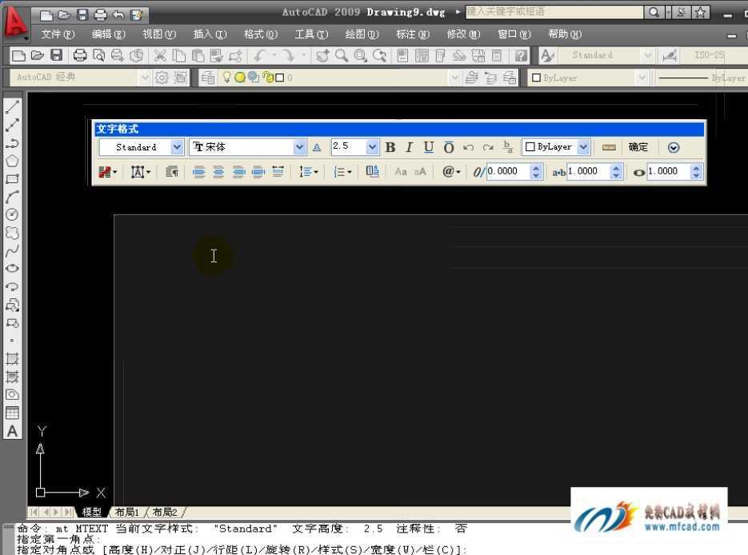Set center text alignment
Screen dimensions: 748x555
(x=218, y=172)
